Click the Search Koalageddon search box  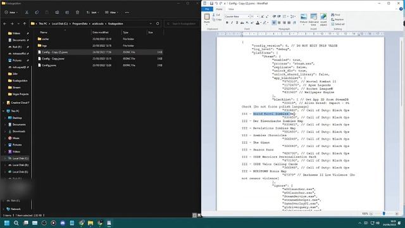pos(182,23)
